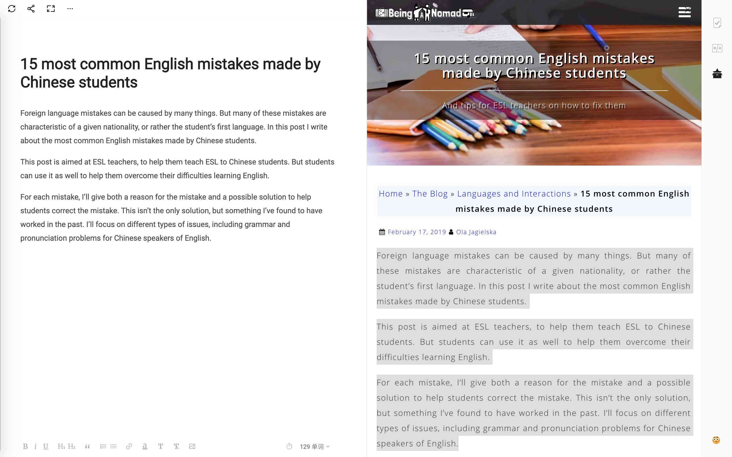Toggle the refresh/sync icon
This screenshot has width=732, height=457.
(12, 8)
